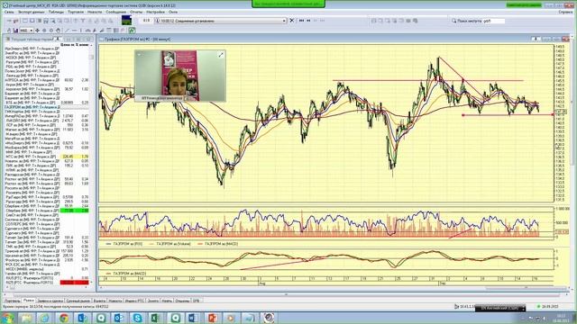Screen dimensions: 577x324
Task: Switch to the Рынок tab
Action: [x=29, y=301]
